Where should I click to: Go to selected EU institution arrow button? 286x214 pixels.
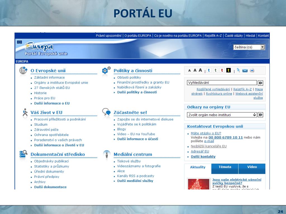point(261,115)
